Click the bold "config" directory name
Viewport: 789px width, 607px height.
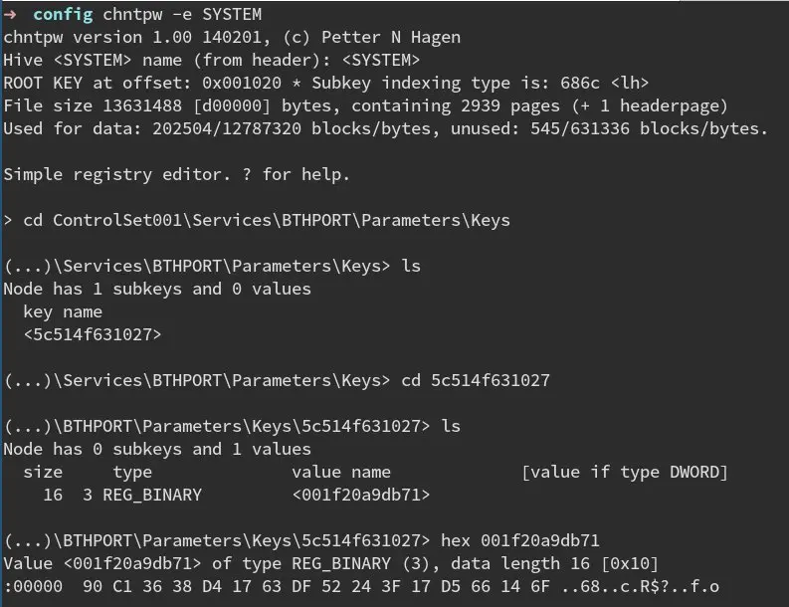click(62, 14)
